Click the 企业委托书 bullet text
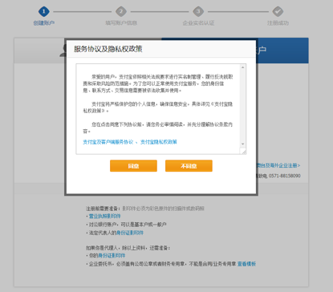 pos(162,264)
